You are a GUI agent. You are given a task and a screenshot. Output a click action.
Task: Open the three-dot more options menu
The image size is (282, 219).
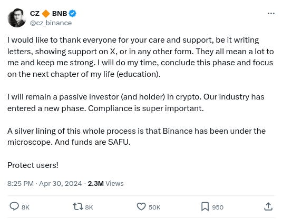click(x=271, y=14)
